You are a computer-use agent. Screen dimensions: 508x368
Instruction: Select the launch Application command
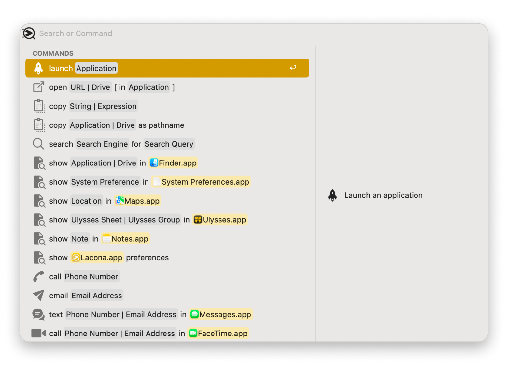click(x=167, y=68)
